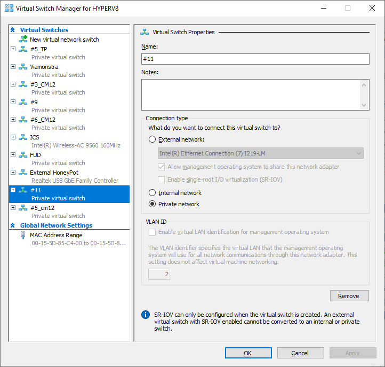
Task: Click the Apply button
Action: click(353, 353)
